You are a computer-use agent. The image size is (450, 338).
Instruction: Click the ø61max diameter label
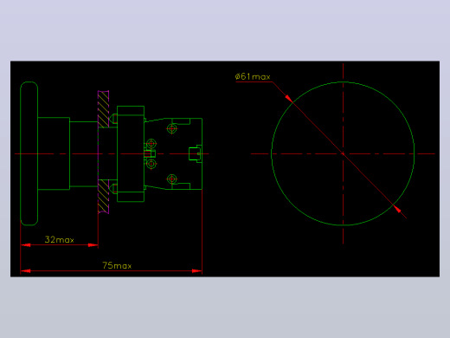coord(253,76)
